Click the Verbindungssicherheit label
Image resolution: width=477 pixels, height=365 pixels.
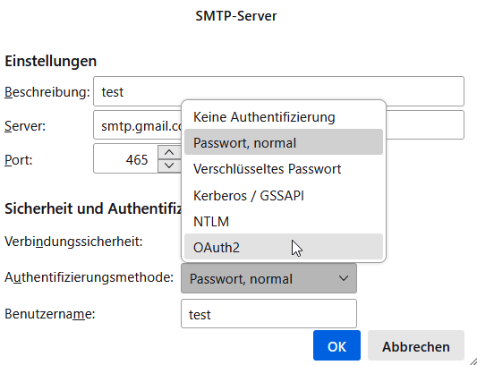click(x=73, y=242)
